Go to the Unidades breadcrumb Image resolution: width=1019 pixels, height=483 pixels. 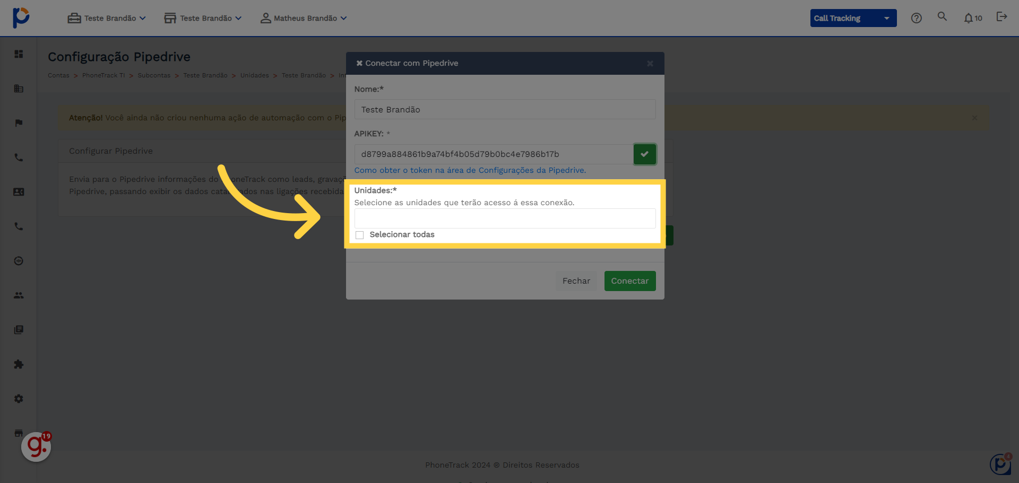click(254, 75)
